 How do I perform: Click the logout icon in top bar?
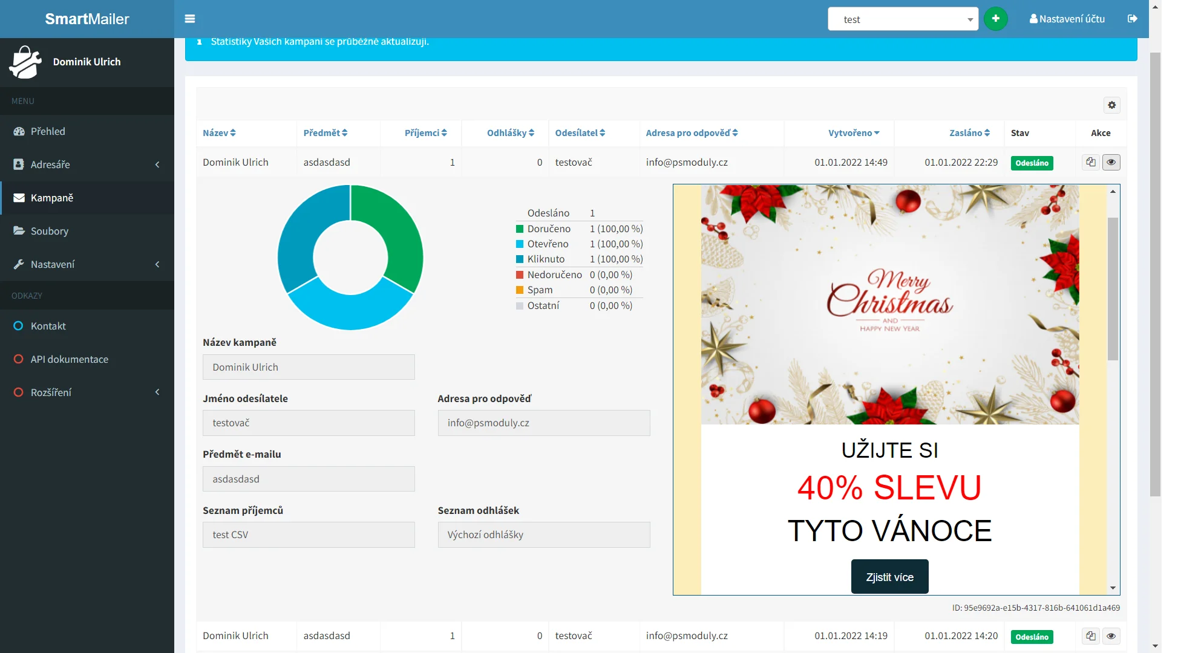(1133, 19)
